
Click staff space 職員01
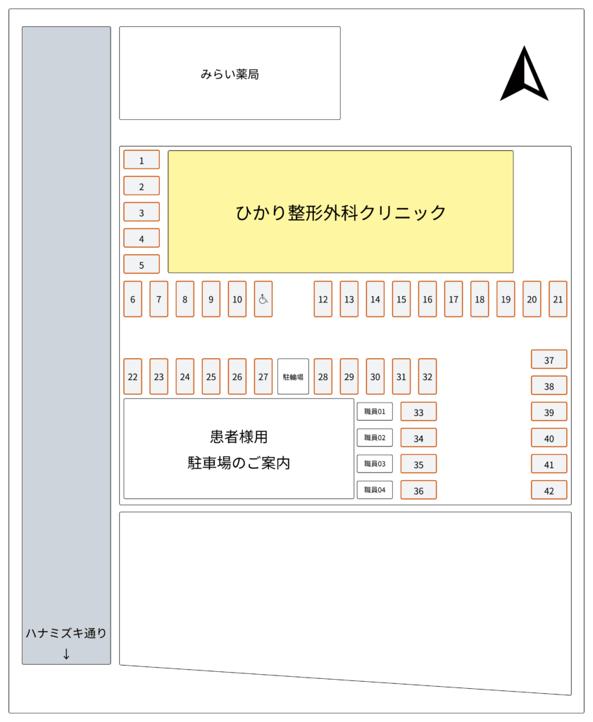pyautogui.click(x=375, y=411)
